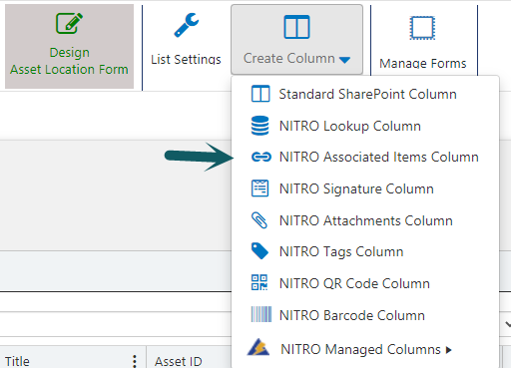Click the Title column header
Viewport: 511px width, 368px height.
click(x=17, y=361)
